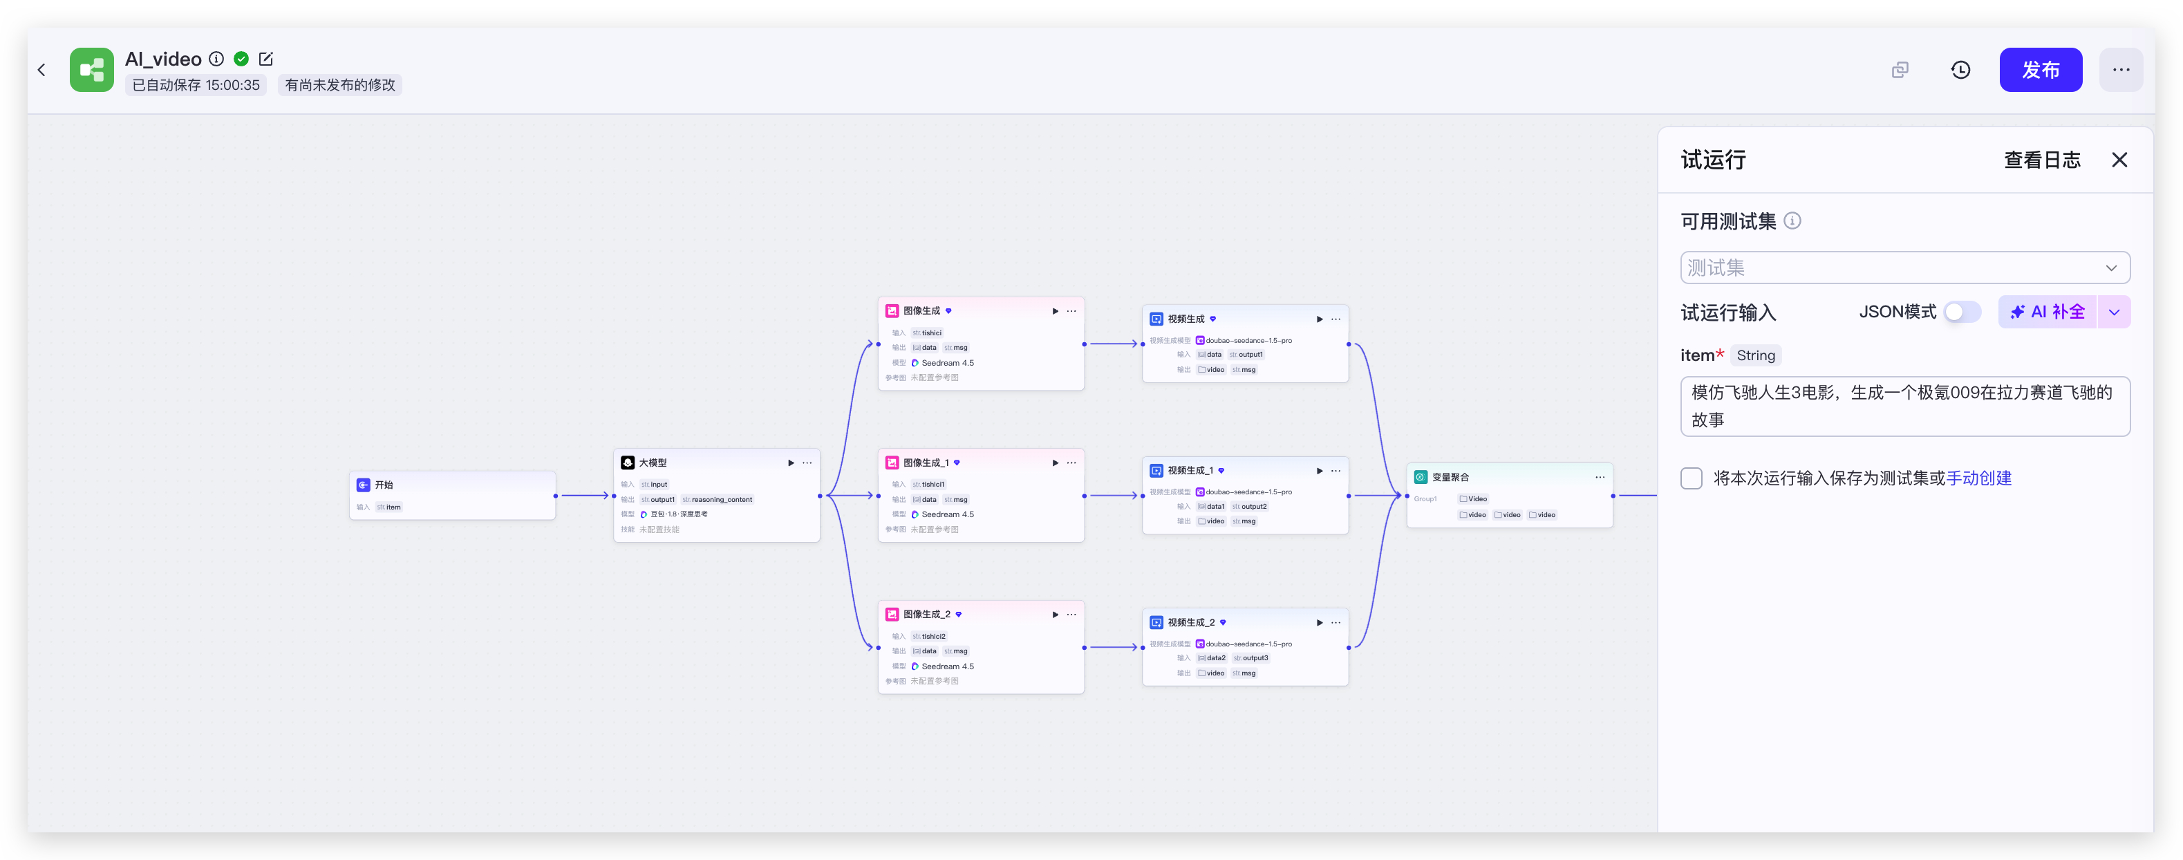Open more options on 变量聚合 node
2183x860 pixels.
pyautogui.click(x=1599, y=477)
